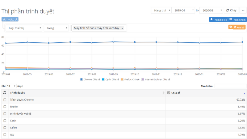Check the Trình duyệt Chrome row checkbox

pos(5,99)
